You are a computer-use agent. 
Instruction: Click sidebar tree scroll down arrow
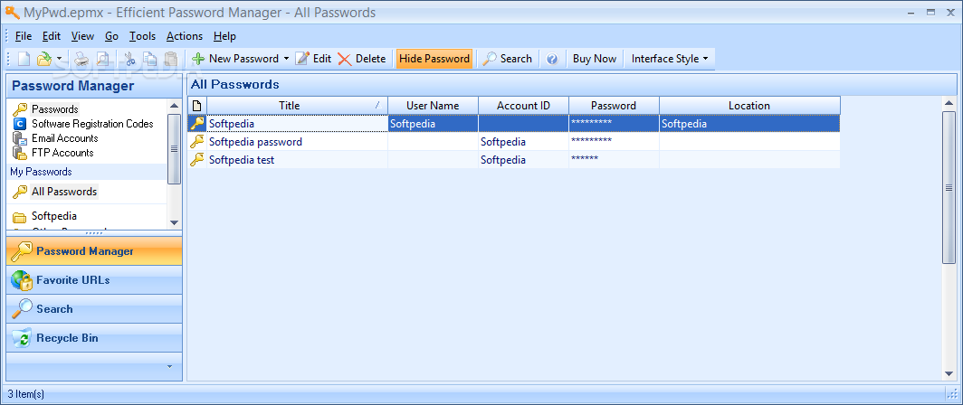point(175,222)
